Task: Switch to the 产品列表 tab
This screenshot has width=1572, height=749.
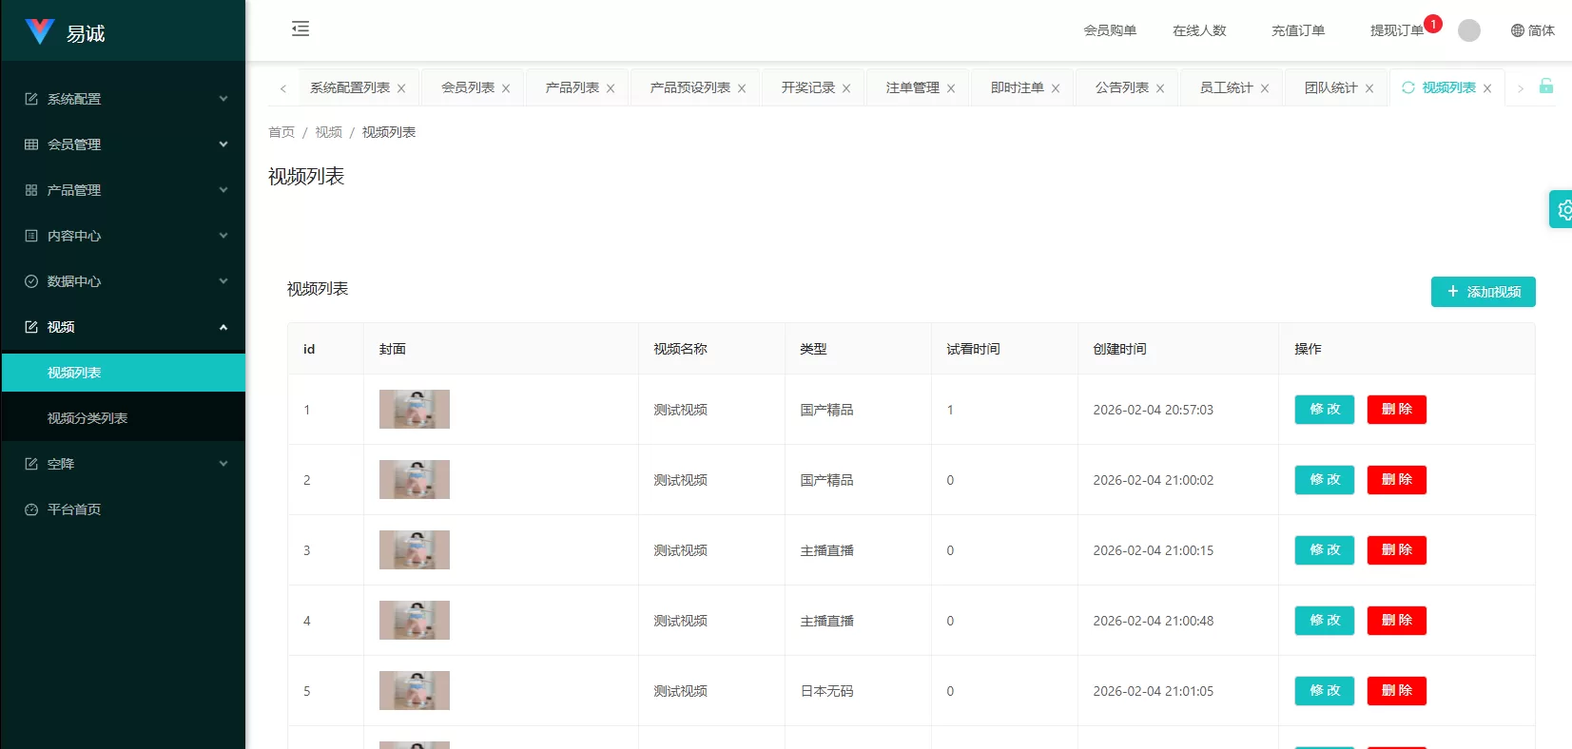Action: [x=572, y=87]
